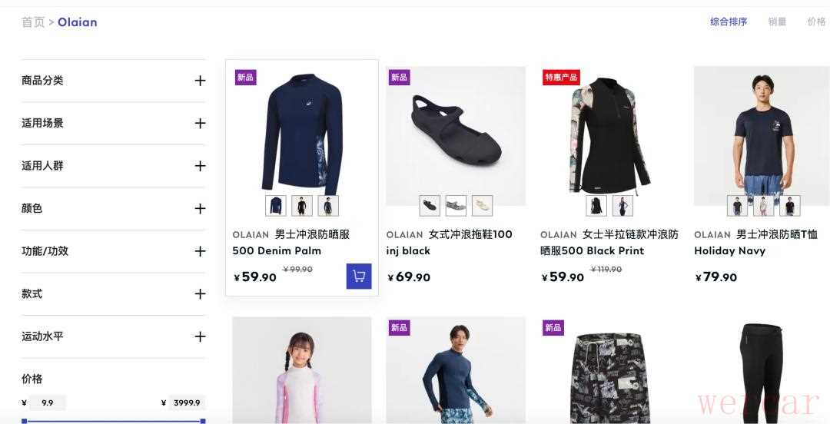
Task: Click the left price slider handle
Action: 25,421
